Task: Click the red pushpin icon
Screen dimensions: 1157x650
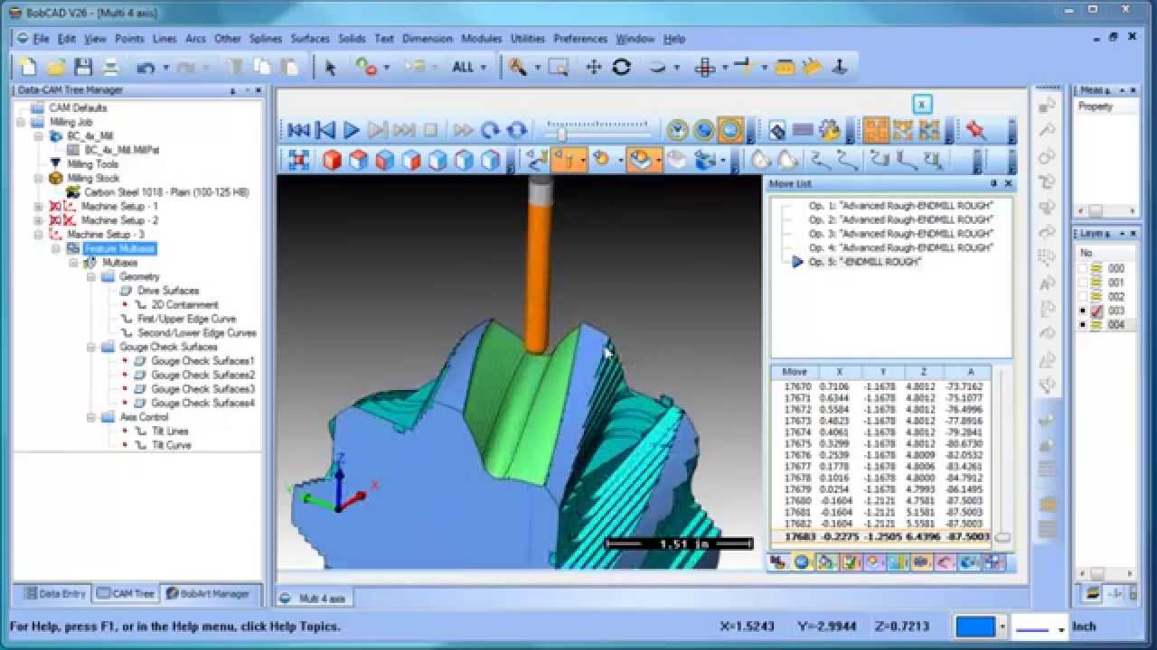Action: (975, 130)
